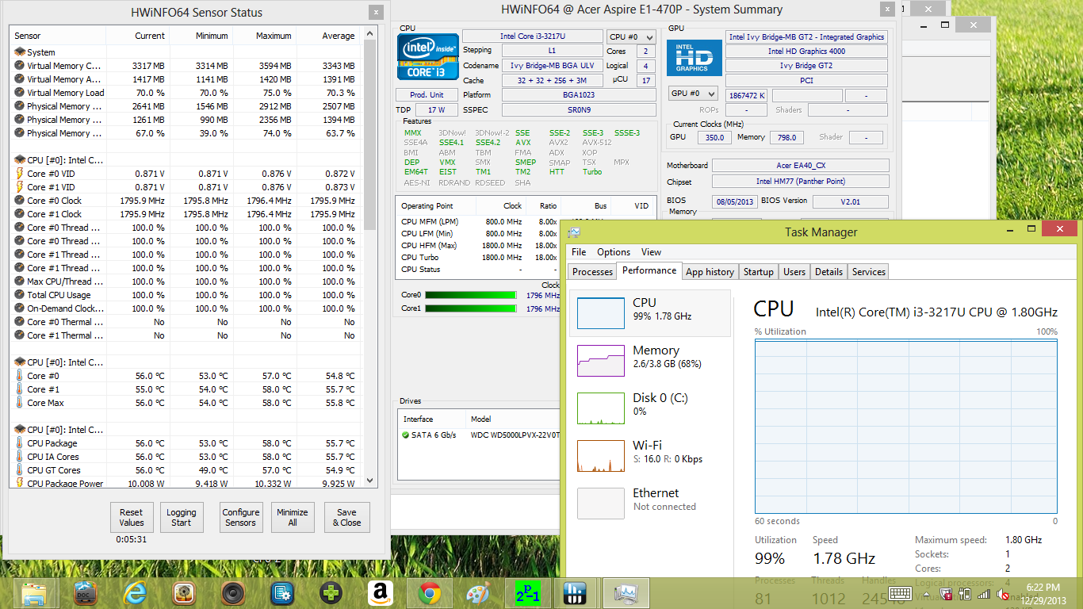This screenshot has width=1083, height=609.
Task: Click the Minimize All button
Action: pyautogui.click(x=293, y=517)
